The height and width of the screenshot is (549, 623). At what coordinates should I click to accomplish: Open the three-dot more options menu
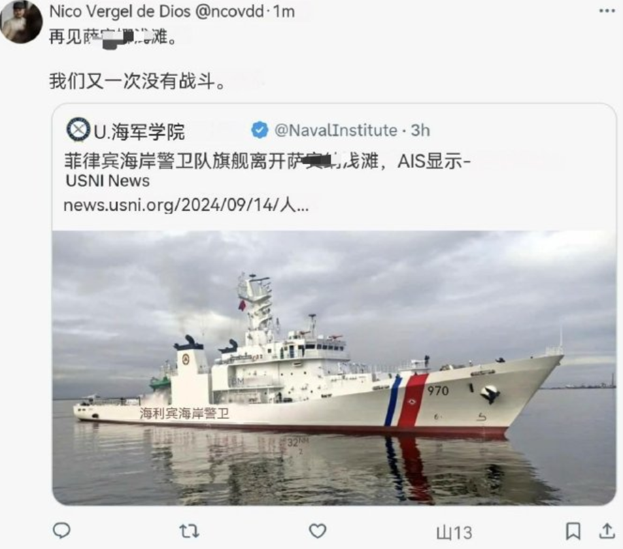tap(607, 11)
